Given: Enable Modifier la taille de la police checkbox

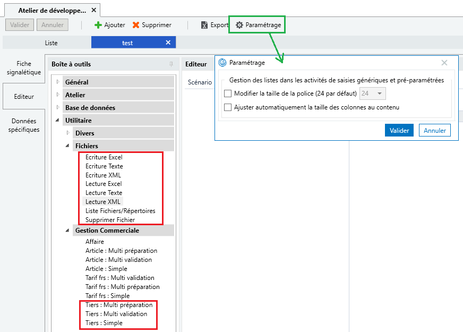Looking at the screenshot, I should [228, 93].
